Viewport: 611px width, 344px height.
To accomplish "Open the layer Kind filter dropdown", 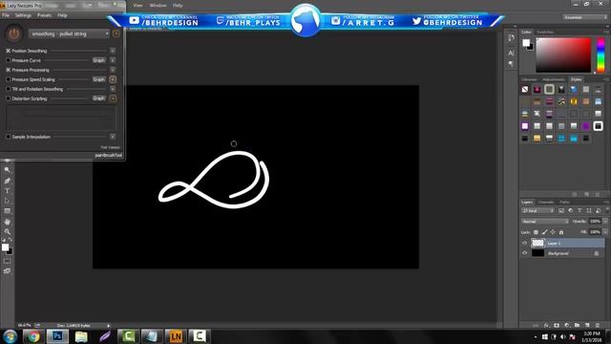I will click(x=537, y=210).
